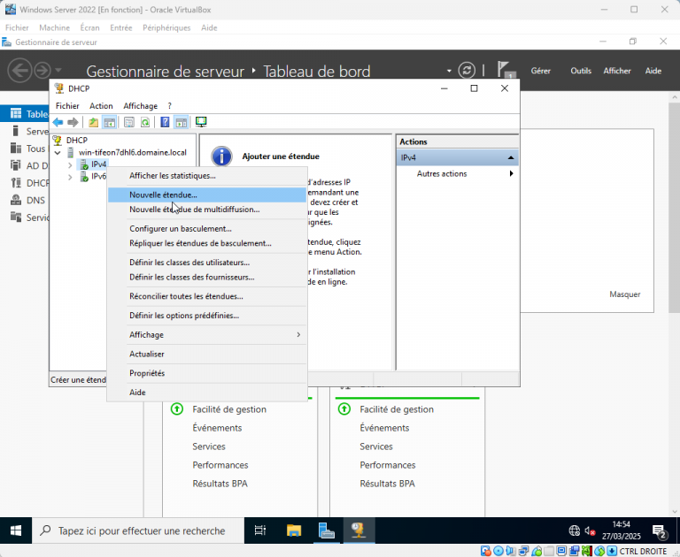Expand the IPv6 tree node

click(70, 177)
